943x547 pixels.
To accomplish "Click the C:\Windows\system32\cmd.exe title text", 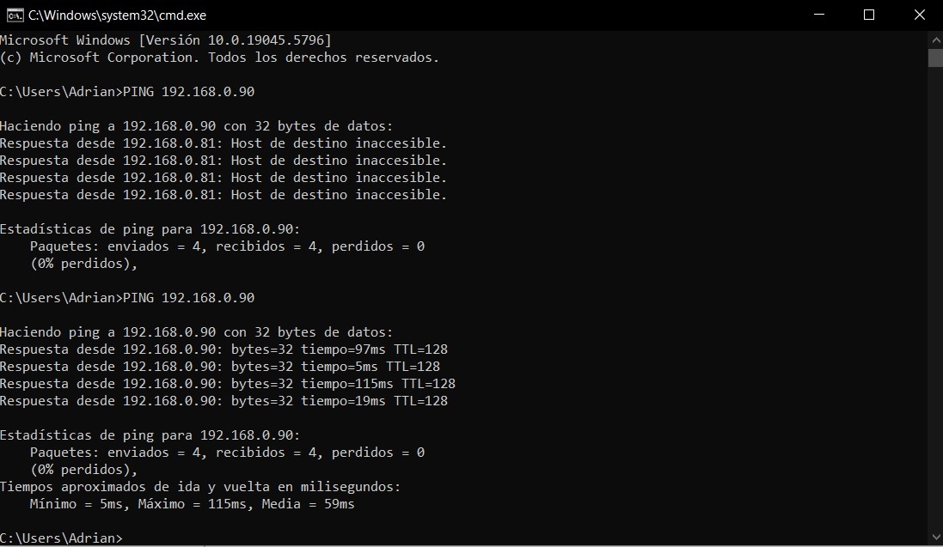I will (117, 15).
